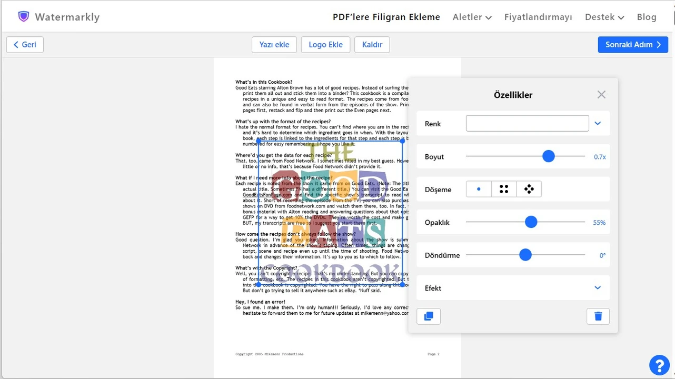Expand the Renk color dropdown arrow

pos(598,124)
